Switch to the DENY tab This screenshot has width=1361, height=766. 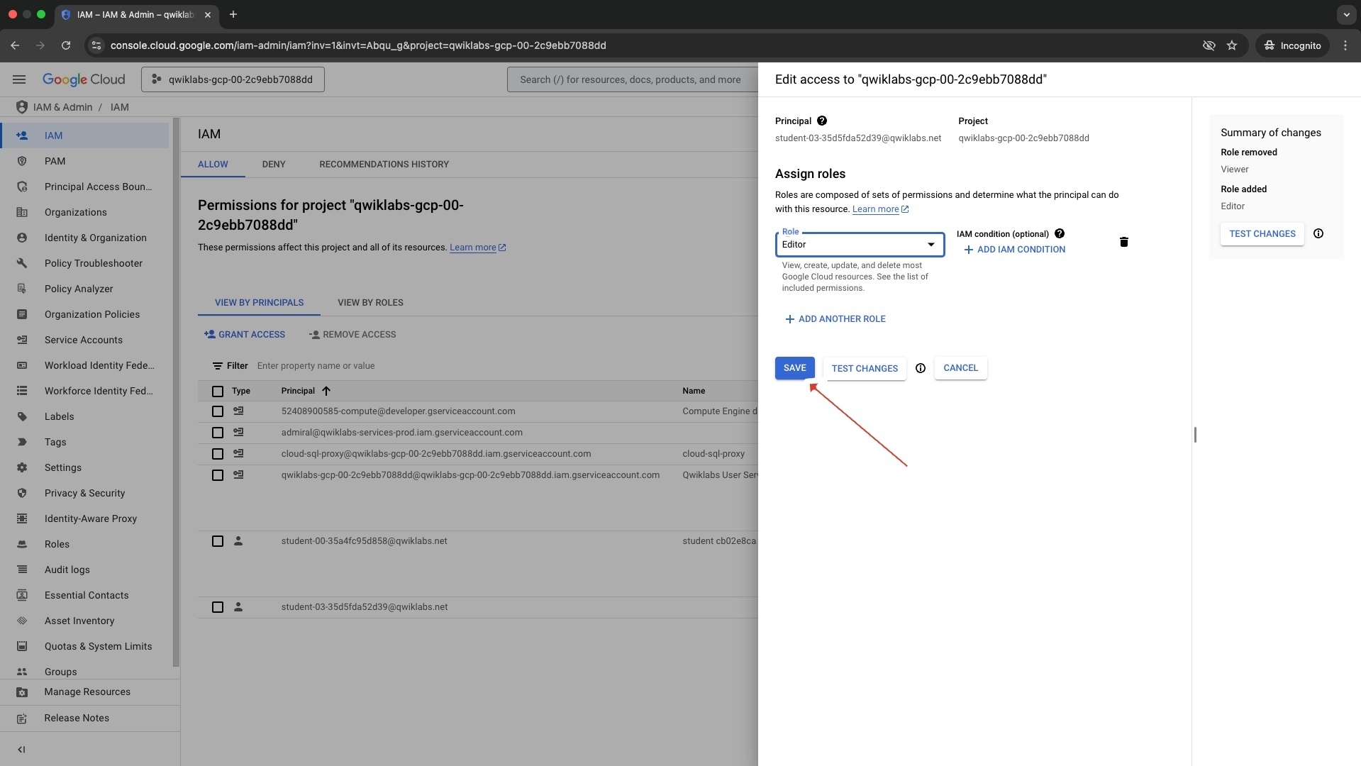pos(274,164)
